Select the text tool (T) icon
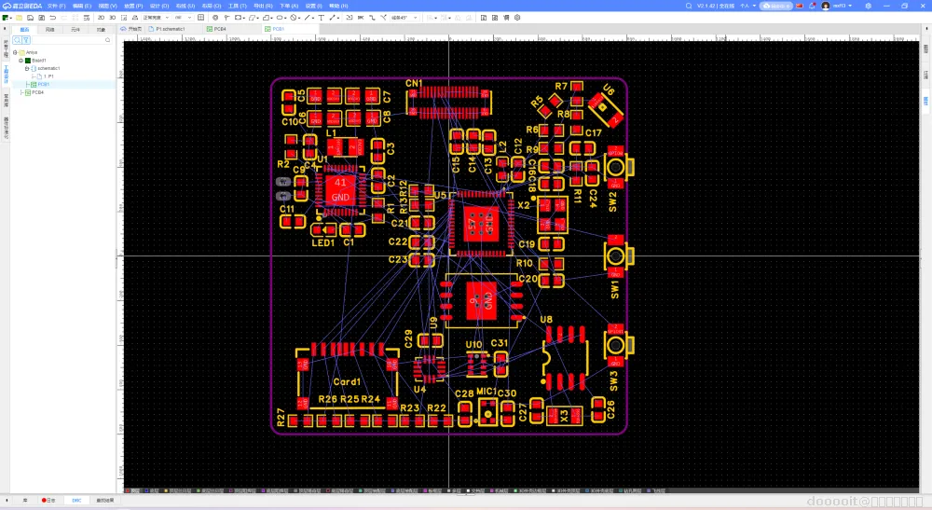Viewport: 932px width, 510px height. point(322,17)
